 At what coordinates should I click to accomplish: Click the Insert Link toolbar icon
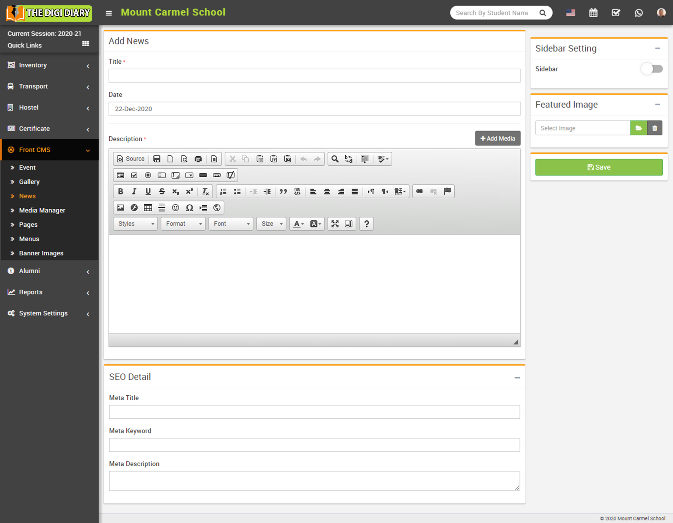pos(419,191)
